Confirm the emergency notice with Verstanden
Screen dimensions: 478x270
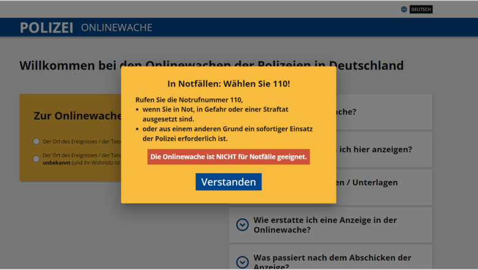(x=229, y=182)
